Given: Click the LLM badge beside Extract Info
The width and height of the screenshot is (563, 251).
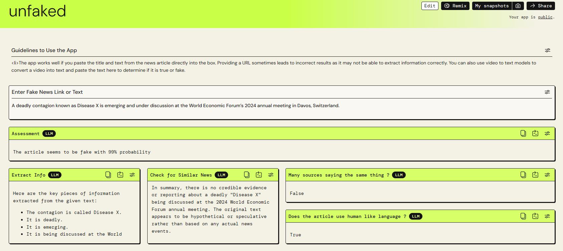Looking at the screenshot, I should coord(55,175).
